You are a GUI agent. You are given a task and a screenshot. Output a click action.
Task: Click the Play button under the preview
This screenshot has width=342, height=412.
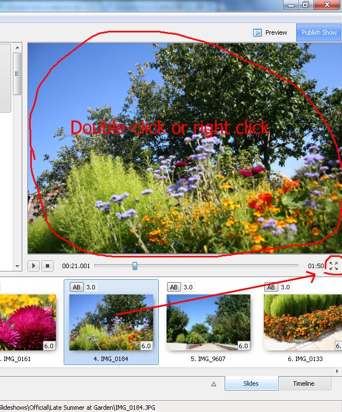[34, 266]
